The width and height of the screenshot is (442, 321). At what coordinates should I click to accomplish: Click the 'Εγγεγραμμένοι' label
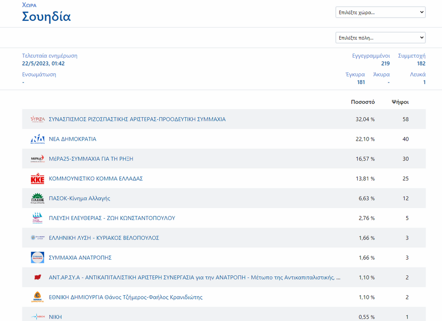click(x=371, y=56)
